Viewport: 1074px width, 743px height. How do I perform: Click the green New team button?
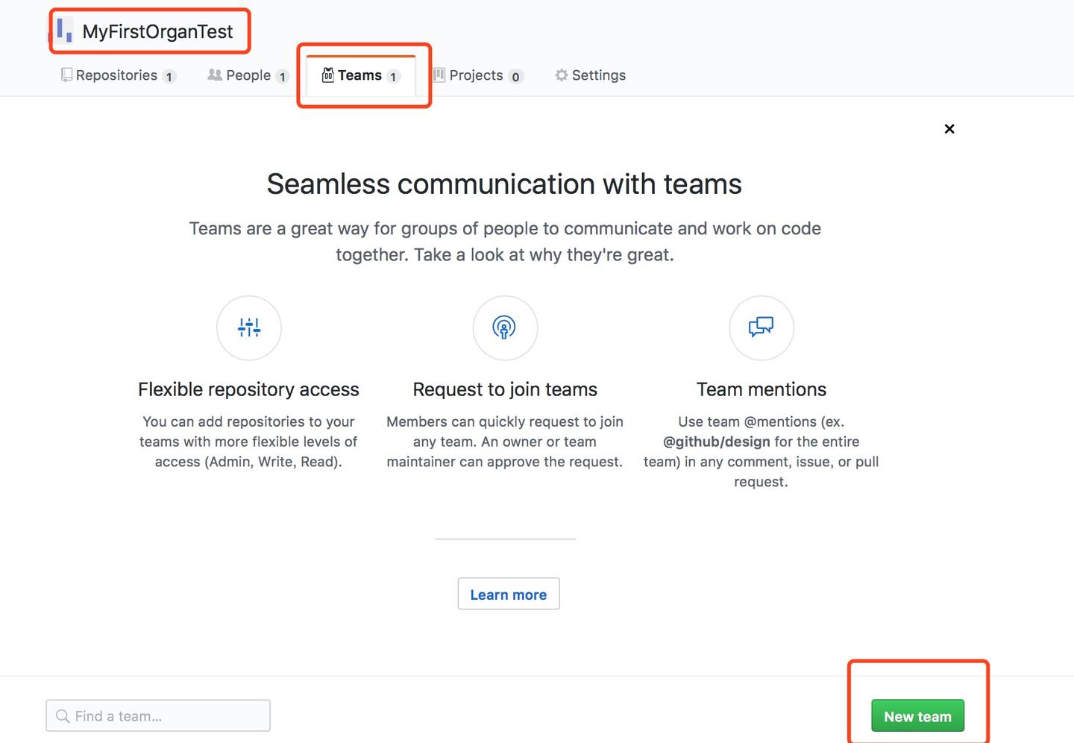pos(917,716)
